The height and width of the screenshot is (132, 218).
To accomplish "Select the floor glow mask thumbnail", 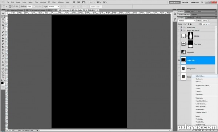I will tap(190, 44).
